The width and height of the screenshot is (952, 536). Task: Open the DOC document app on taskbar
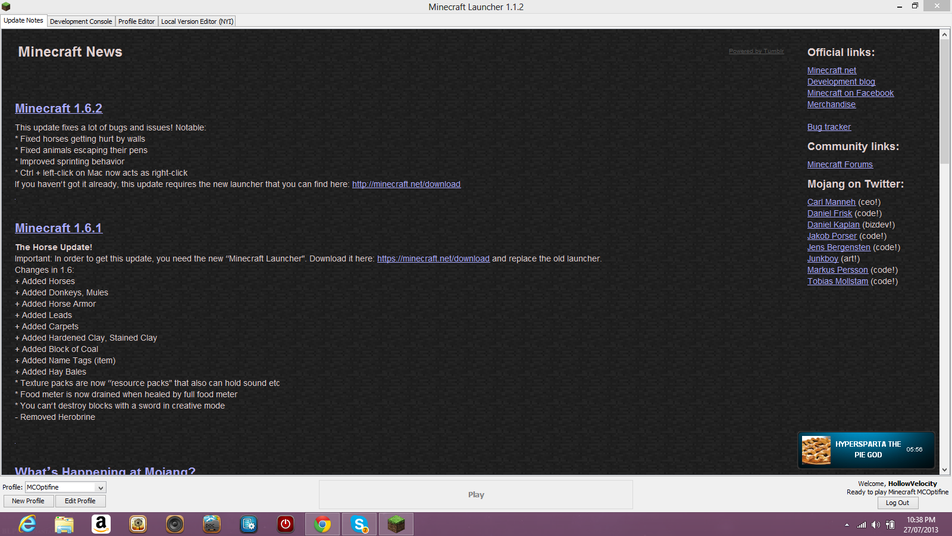[x=212, y=524]
